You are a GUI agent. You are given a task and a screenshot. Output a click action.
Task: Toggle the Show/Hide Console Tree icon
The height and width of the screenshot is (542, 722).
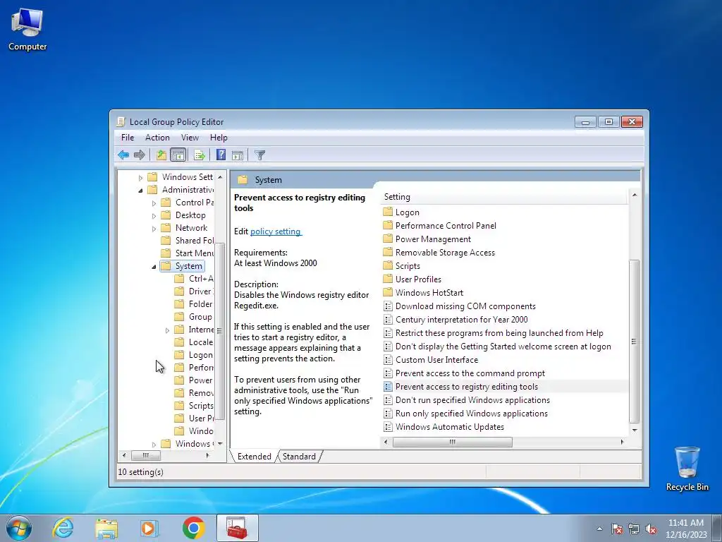coord(178,155)
